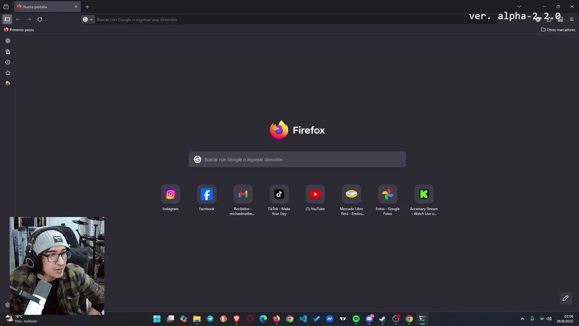579x326 pixels.
Task: Focus the top address bar
Action: click(289, 19)
